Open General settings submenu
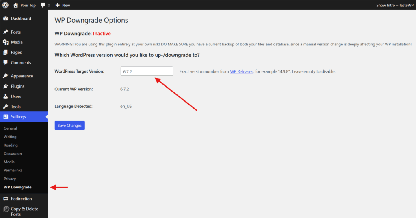This screenshot has height=218, width=416. pos(10,128)
